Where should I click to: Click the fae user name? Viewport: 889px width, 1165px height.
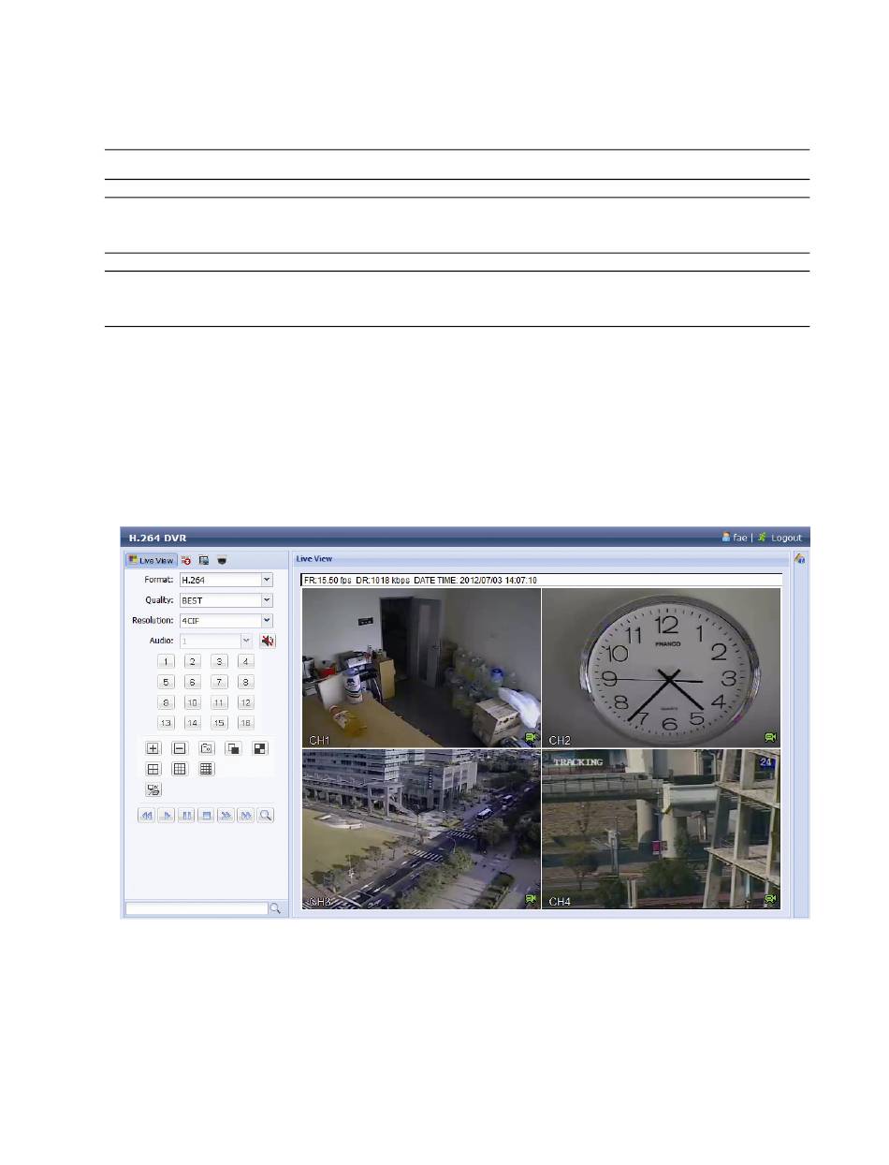pyautogui.click(x=739, y=538)
